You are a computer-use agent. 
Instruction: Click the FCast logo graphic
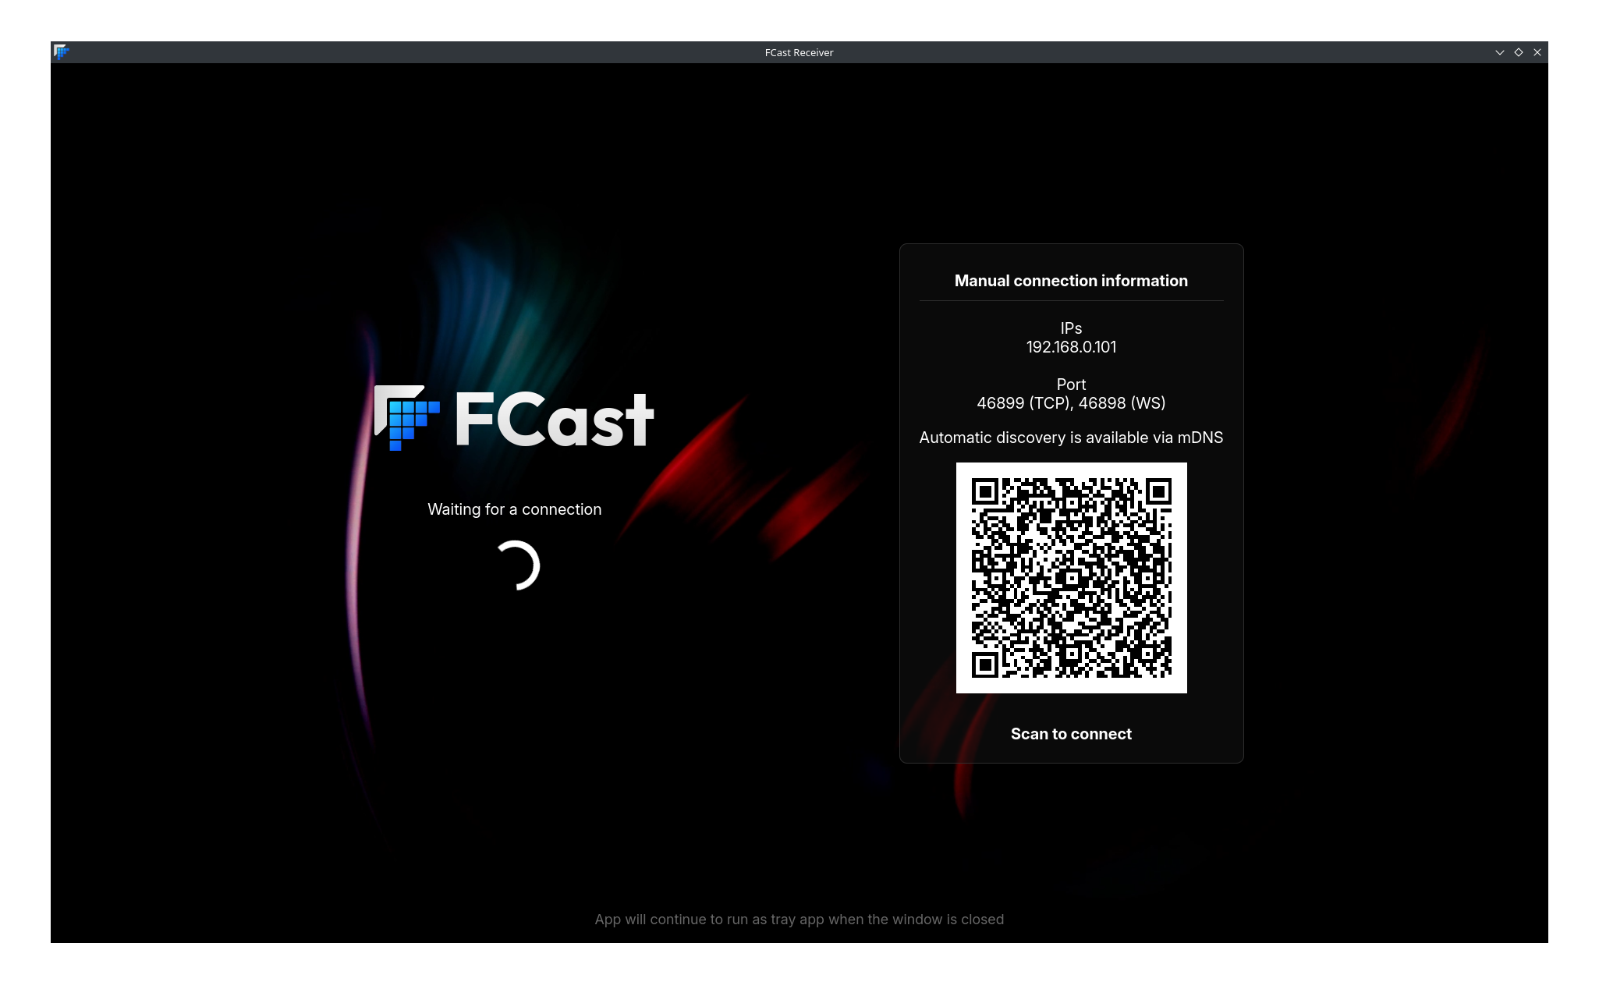point(515,418)
